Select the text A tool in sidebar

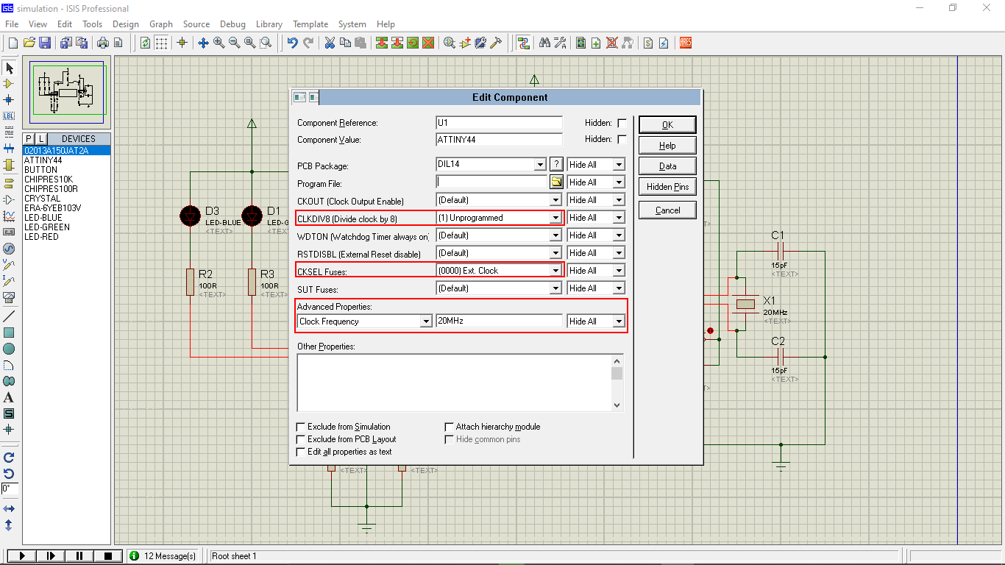(9, 397)
